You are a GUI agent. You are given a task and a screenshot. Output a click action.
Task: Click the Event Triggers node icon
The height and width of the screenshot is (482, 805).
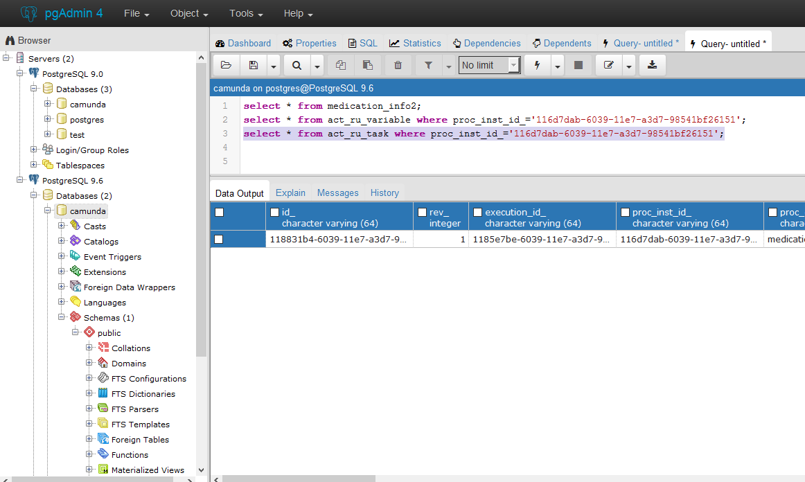click(x=76, y=256)
